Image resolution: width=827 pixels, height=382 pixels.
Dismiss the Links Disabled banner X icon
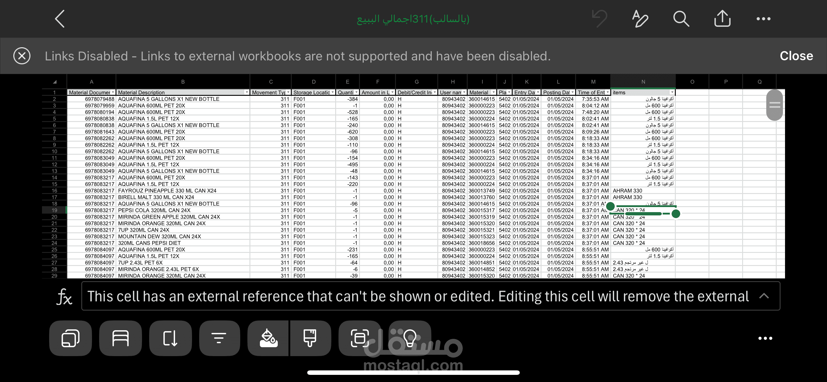[x=22, y=56]
